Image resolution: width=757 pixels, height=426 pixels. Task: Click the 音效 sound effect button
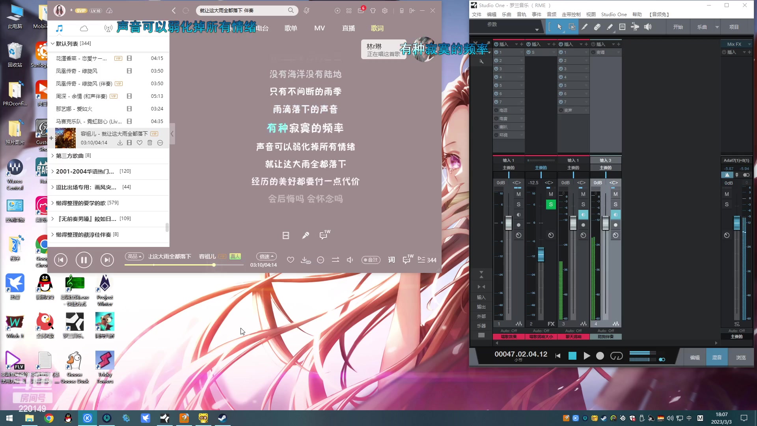click(371, 260)
